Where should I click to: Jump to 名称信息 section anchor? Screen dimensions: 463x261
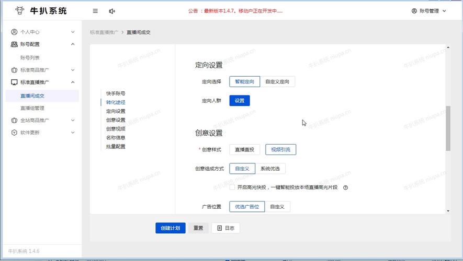pyautogui.click(x=116, y=138)
